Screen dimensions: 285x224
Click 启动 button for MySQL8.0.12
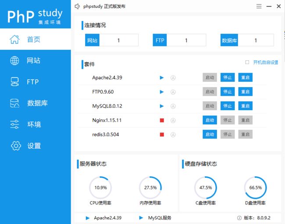tap(210, 106)
